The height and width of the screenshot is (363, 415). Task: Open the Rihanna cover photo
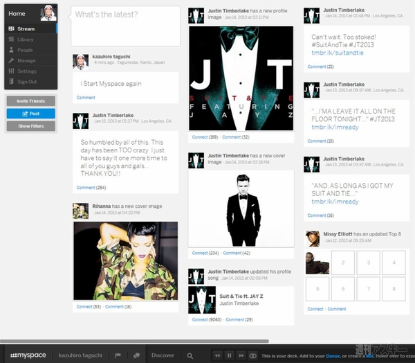point(126,261)
